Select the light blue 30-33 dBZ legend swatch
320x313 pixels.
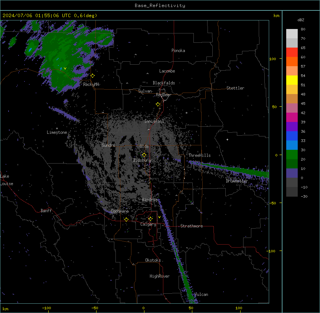[x=292, y=145]
